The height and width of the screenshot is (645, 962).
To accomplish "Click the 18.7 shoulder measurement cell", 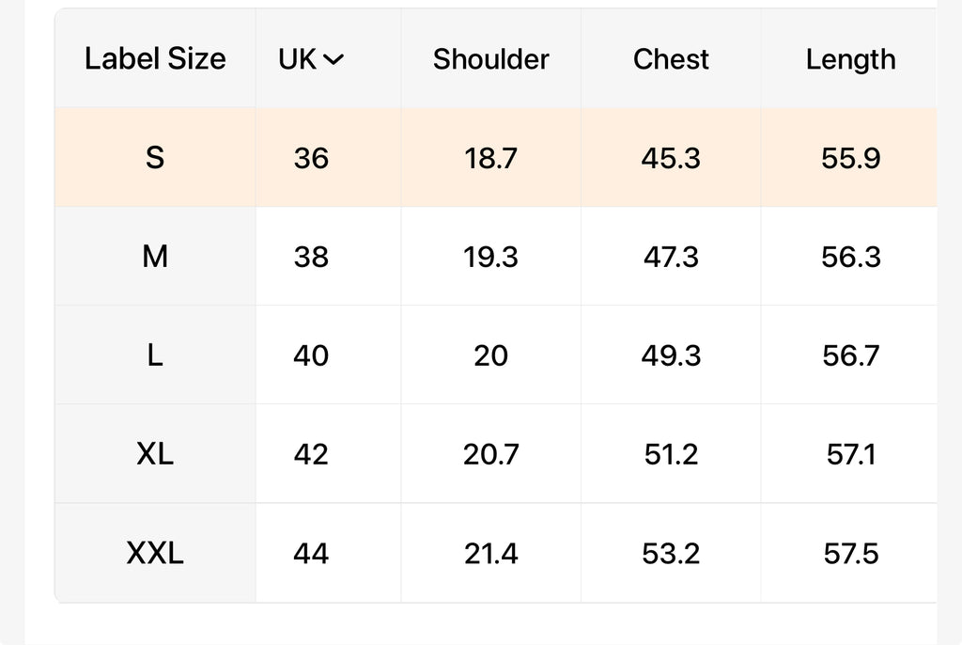I will (x=490, y=158).
